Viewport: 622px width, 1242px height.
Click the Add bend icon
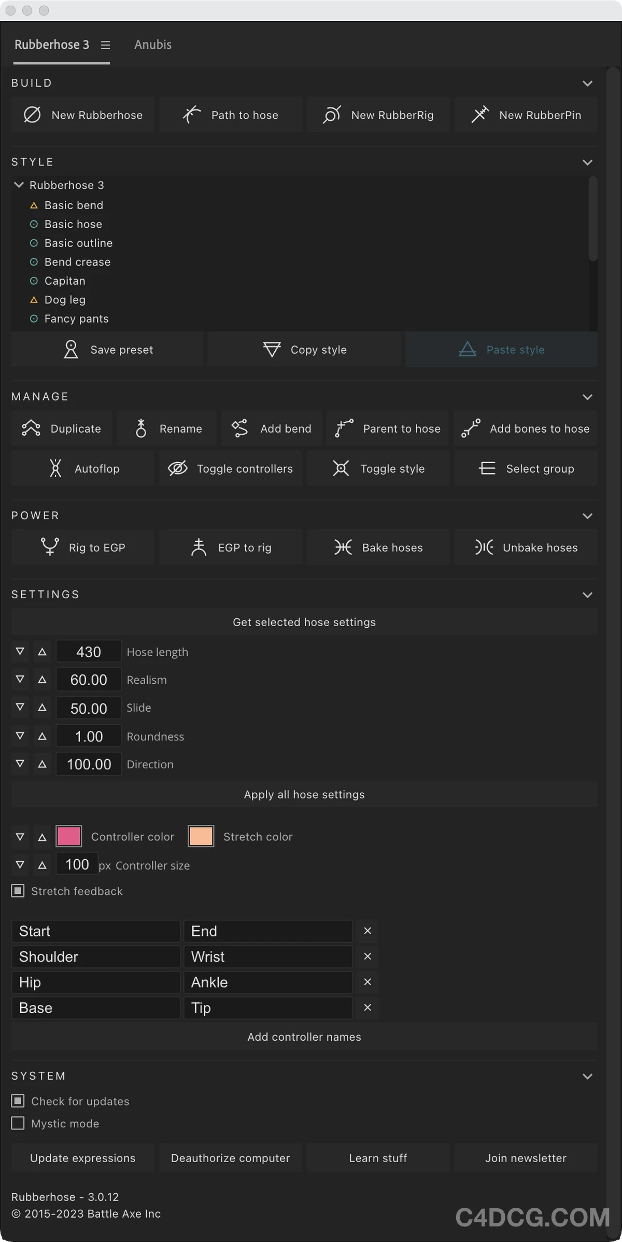[239, 428]
